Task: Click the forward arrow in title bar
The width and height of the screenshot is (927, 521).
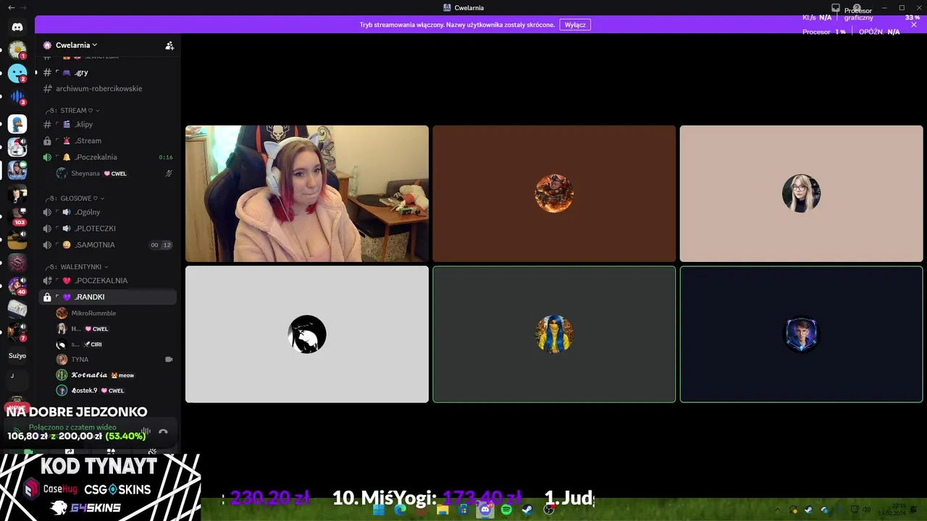Action: click(24, 7)
